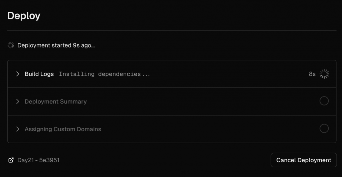Click empty area of Build Logs row
This screenshot has width=342, height=177.
[229, 74]
